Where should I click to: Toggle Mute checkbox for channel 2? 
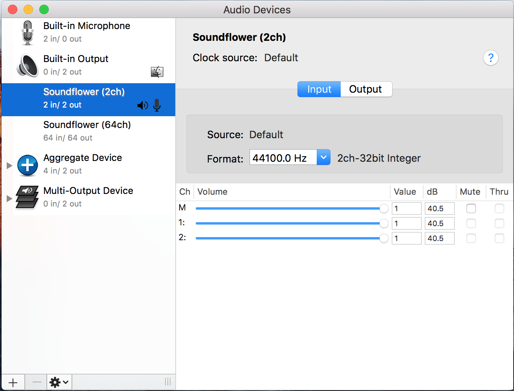coord(471,238)
